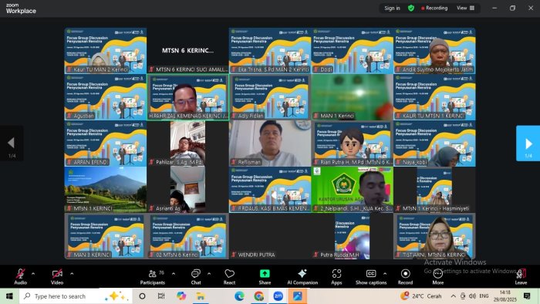The width and height of the screenshot is (540, 304).
Task: Open the Photos app taskbar icon
Action: point(298,296)
